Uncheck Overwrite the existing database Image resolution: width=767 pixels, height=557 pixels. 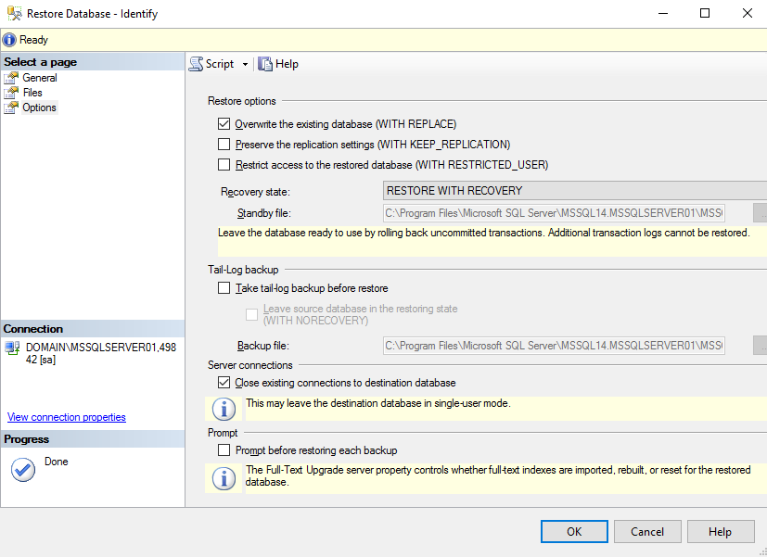[x=224, y=124]
